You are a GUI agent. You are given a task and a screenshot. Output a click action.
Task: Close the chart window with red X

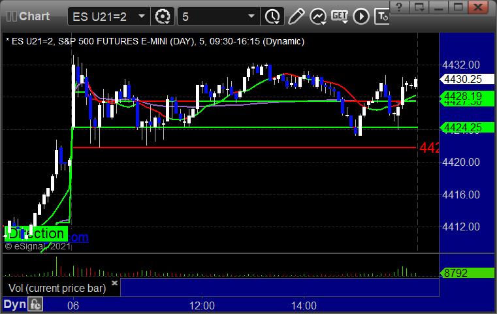tap(478, 7)
